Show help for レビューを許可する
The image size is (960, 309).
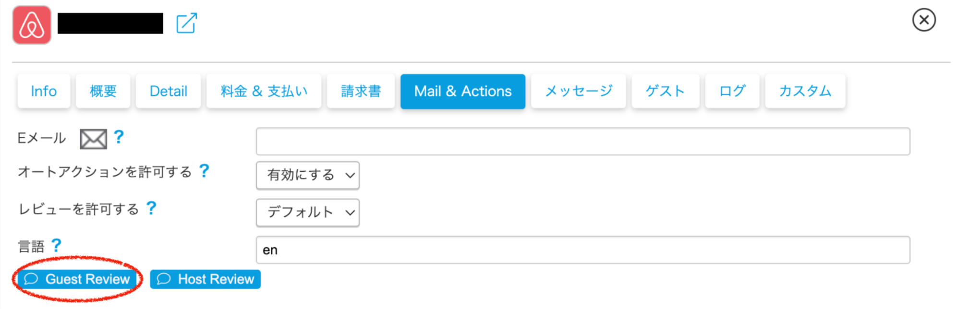[x=151, y=208]
